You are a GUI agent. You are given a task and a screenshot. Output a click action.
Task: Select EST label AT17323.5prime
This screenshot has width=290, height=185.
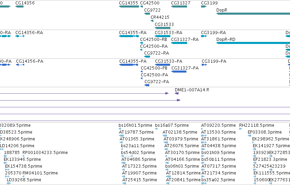click(x=139, y=166)
